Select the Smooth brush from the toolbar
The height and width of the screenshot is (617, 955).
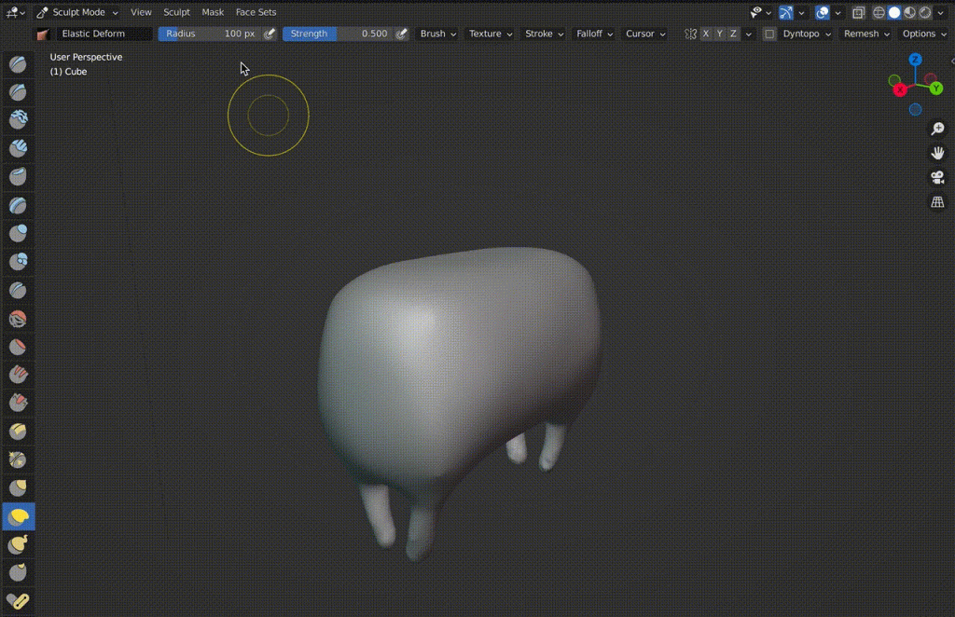(x=19, y=318)
